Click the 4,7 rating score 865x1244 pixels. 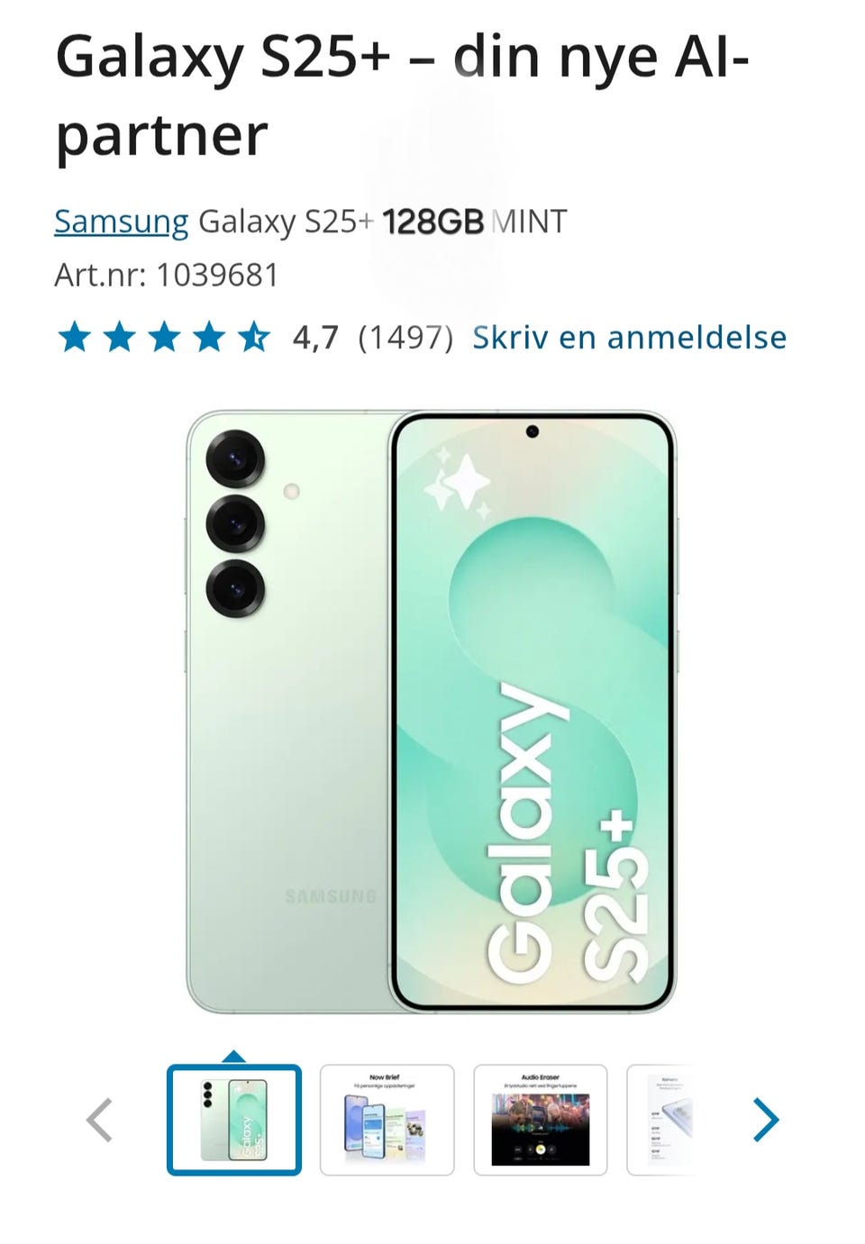pos(315,338)
